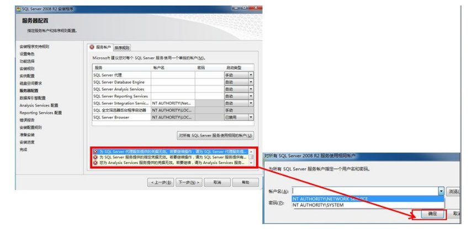The width and height of the screenshot is (471, 229).
Task: Click 实例配置 step in sidebar
Action: [x=27, y=76]
